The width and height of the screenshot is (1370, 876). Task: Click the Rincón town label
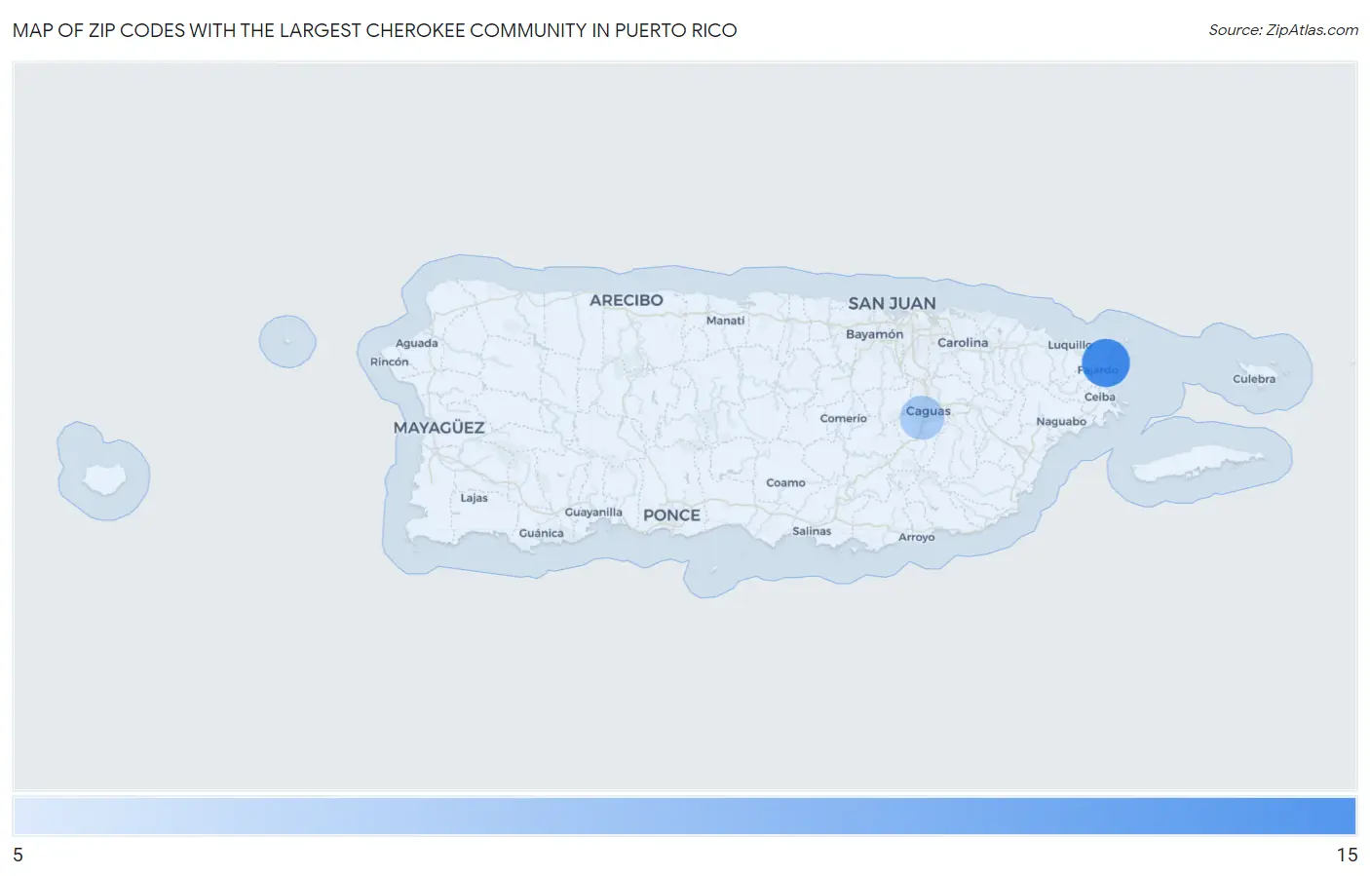(389, 362)
